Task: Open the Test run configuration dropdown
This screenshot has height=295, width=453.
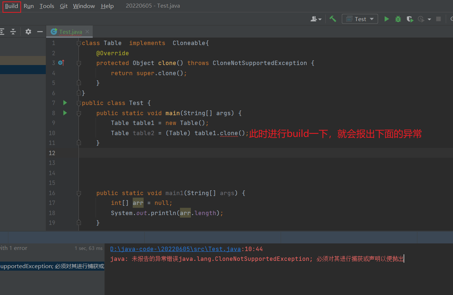Action: click(360, 19)
